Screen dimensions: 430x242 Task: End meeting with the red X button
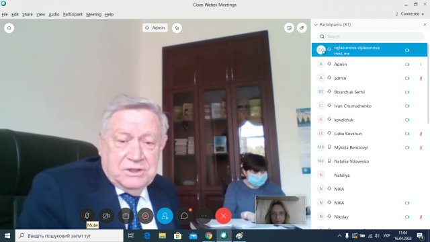[x=223, y=216]
